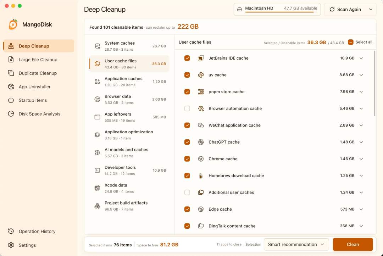Click the orange Clean button

click(x=353, y=245)
